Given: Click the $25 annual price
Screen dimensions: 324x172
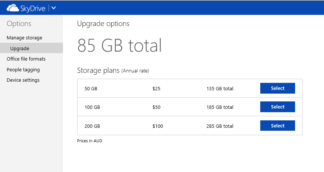Looking at the screenshot, I should (x=156, y=88).
